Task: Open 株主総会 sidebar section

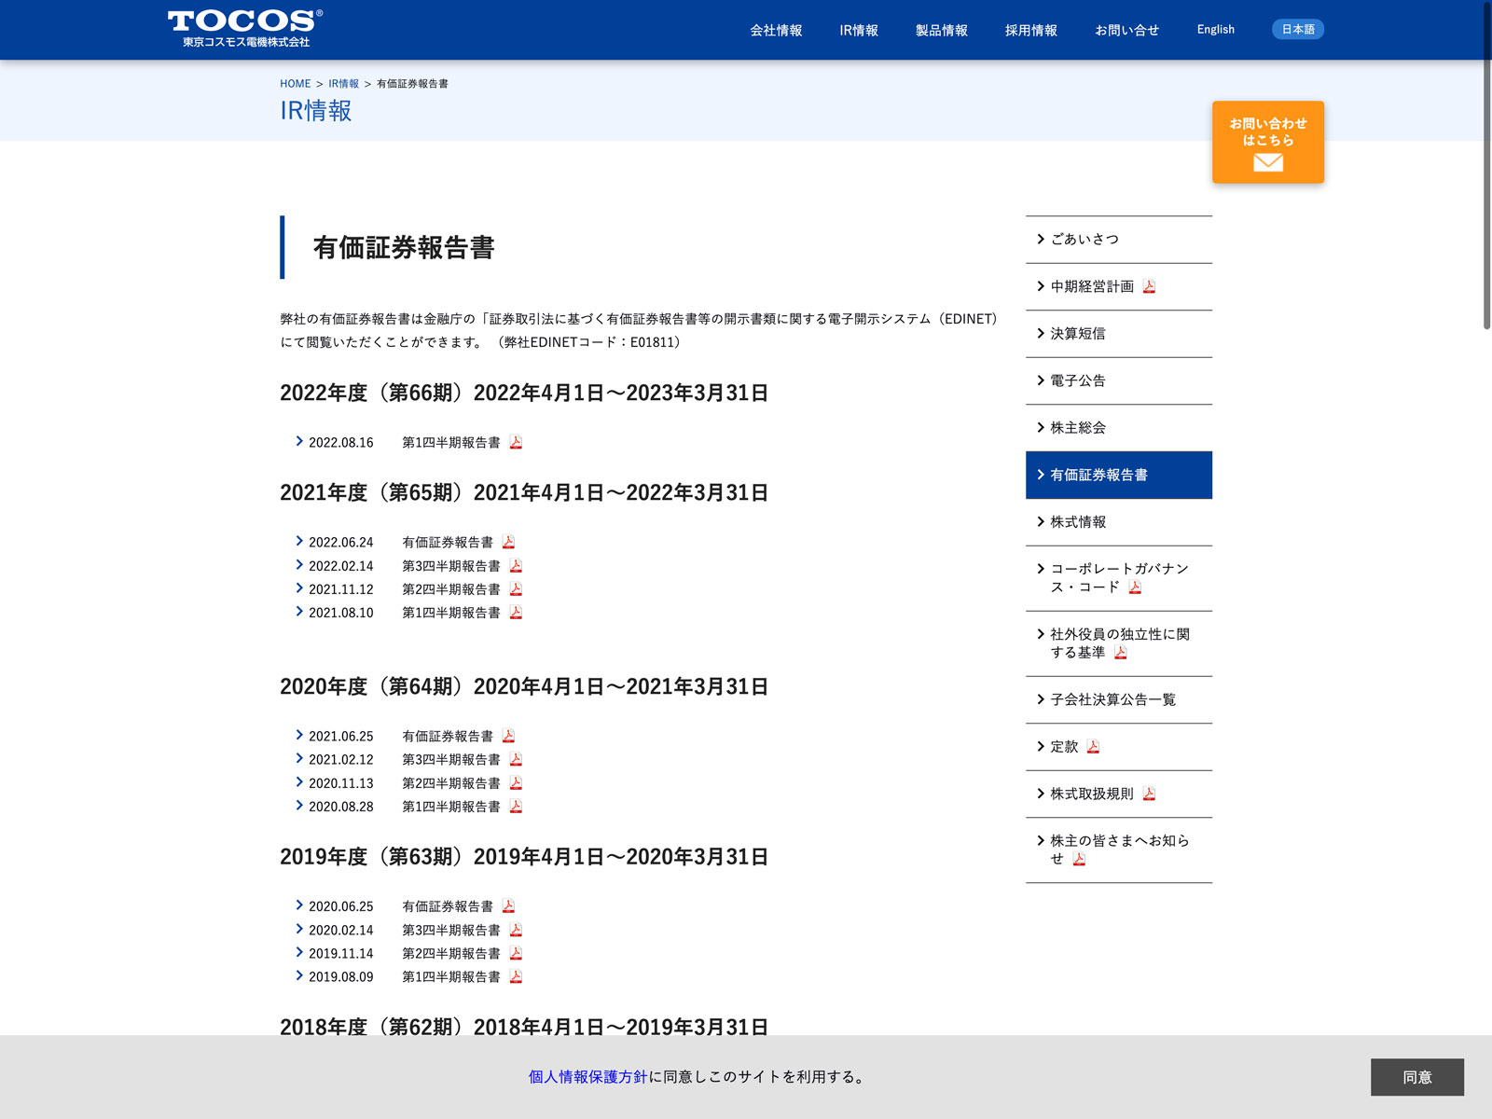Action: (1078, 428)
